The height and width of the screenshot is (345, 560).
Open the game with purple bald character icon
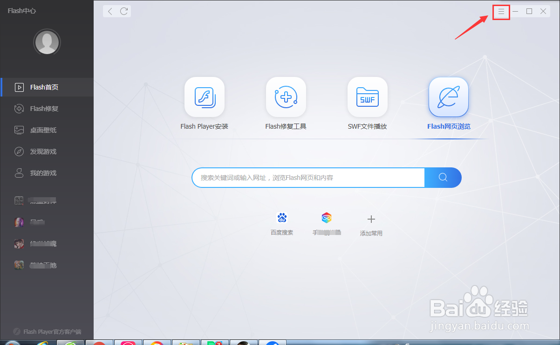[x=19, y=222]
